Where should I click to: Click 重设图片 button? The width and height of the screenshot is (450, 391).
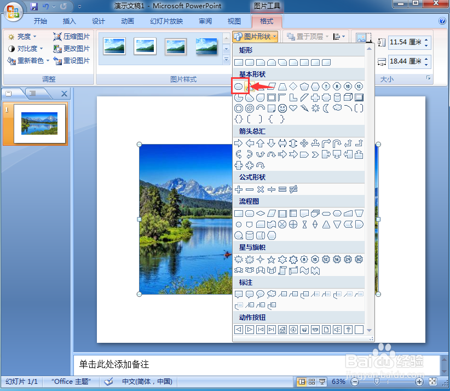(x=72, y=61)
